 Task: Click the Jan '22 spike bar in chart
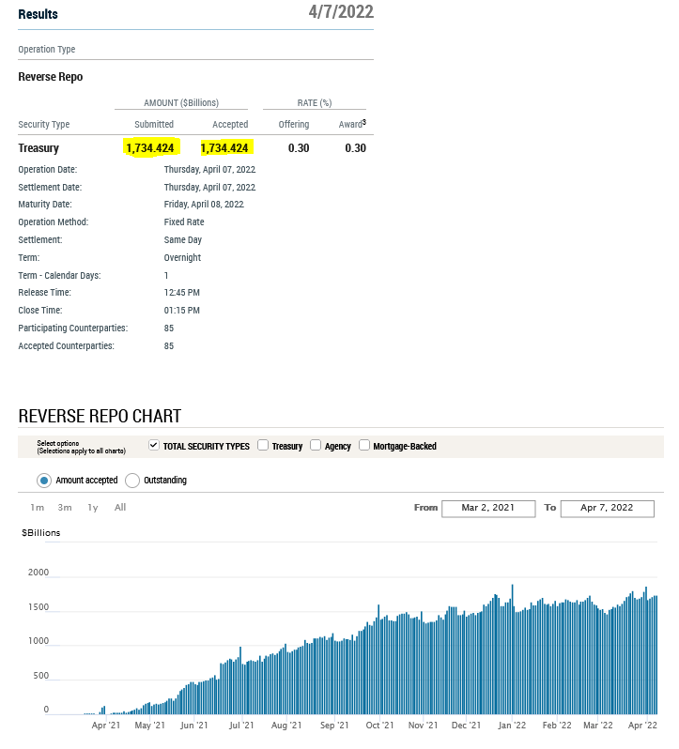pyautogui.click(x=512, y=650)
